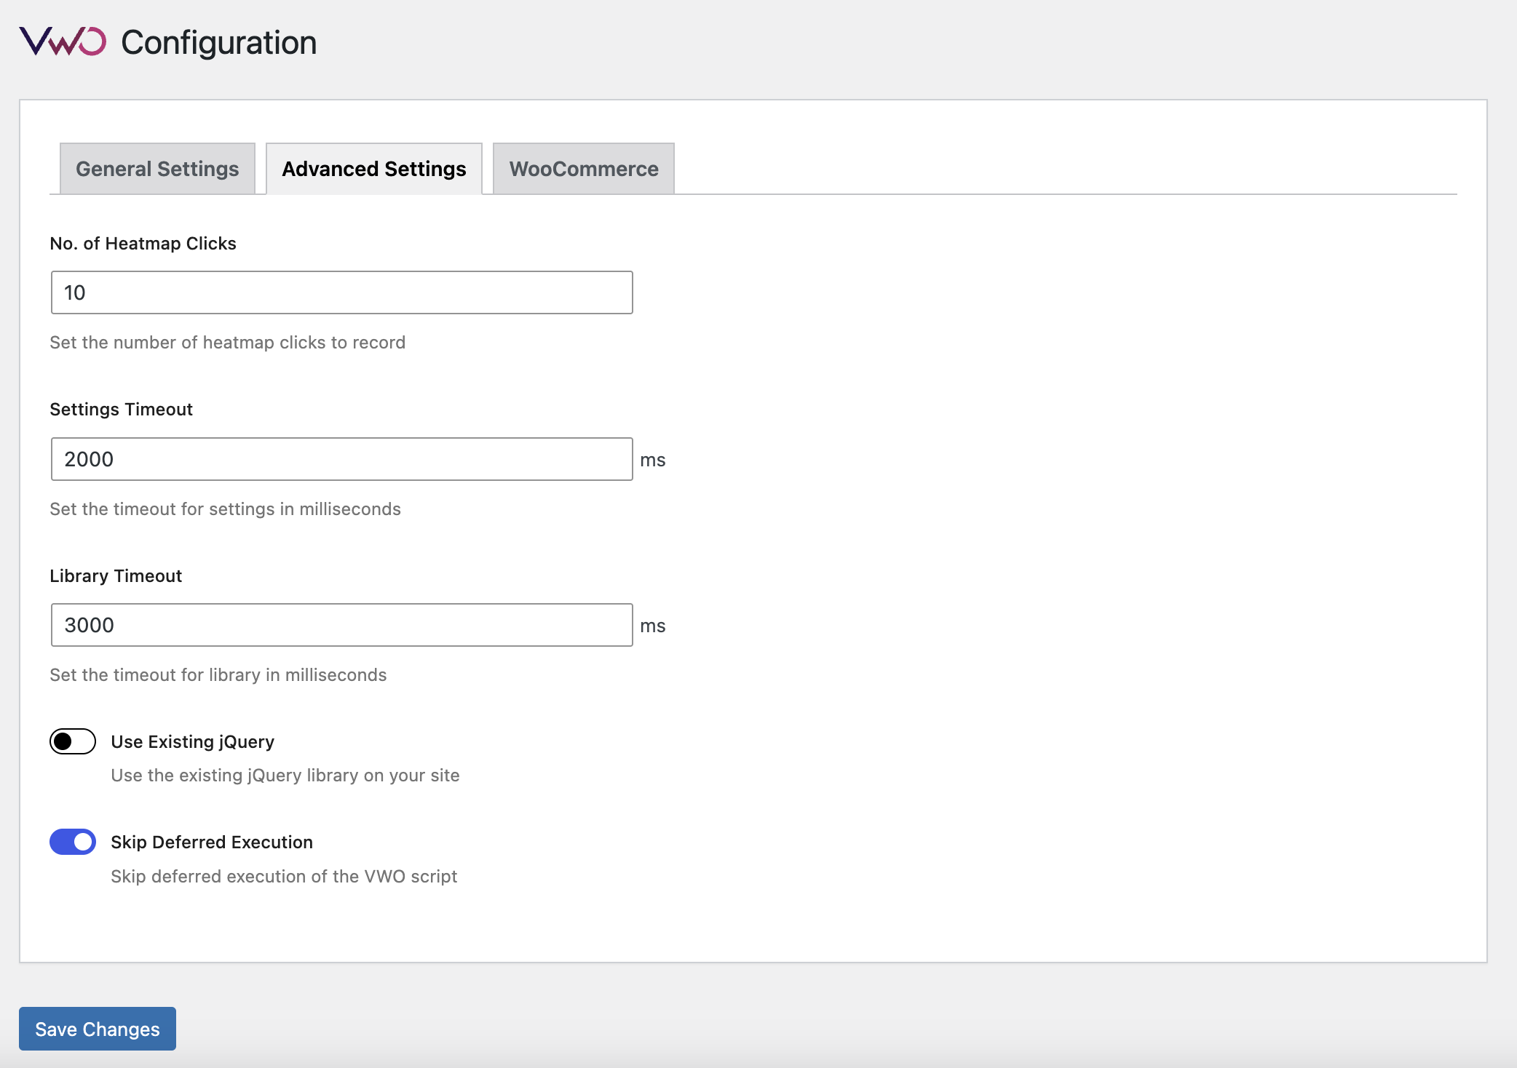The width and height of the screenshot is (1517, 1068).
Task: Click the No. of Heatmap Clicks label
Action: [x=143, y=243]
